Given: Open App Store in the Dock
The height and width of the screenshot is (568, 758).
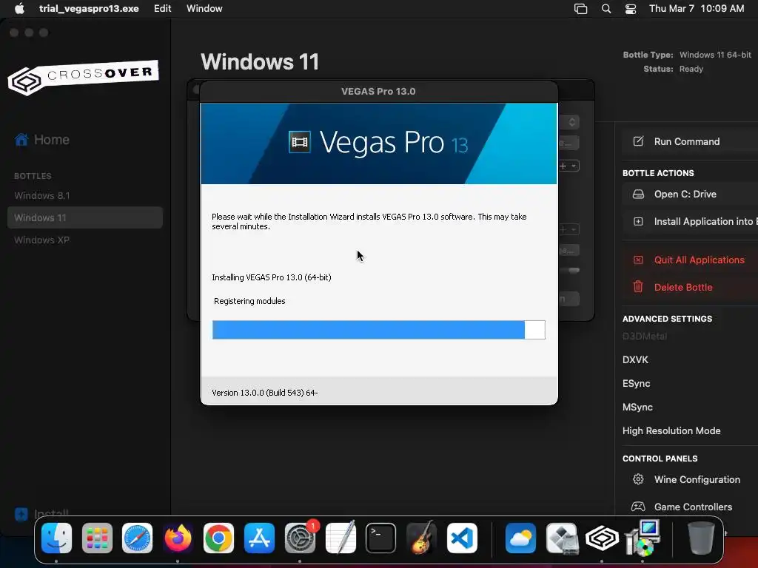Looking at the screenshot, I should [x=259, y=538].
